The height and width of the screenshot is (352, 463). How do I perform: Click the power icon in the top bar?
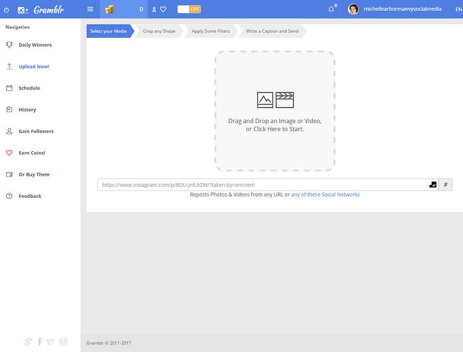[6, 10]
